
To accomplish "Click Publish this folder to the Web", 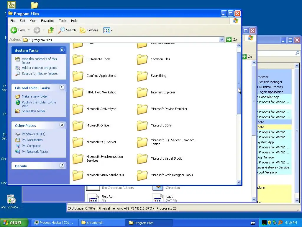I will [x=39, y=104].
